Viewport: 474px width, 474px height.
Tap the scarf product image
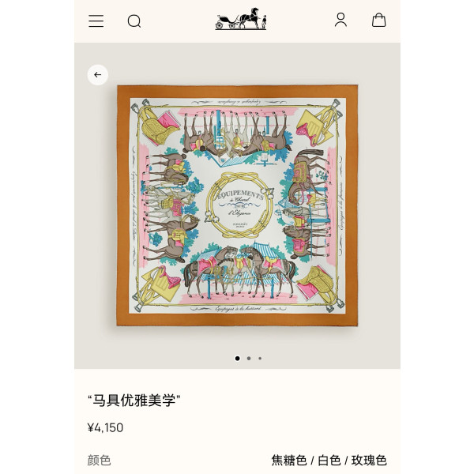237,205
